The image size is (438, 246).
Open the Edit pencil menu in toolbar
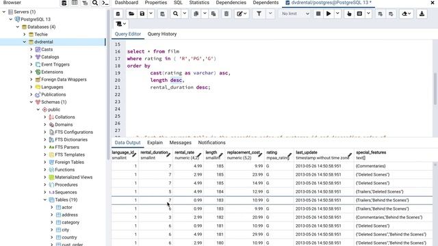[x=242, y=14]
